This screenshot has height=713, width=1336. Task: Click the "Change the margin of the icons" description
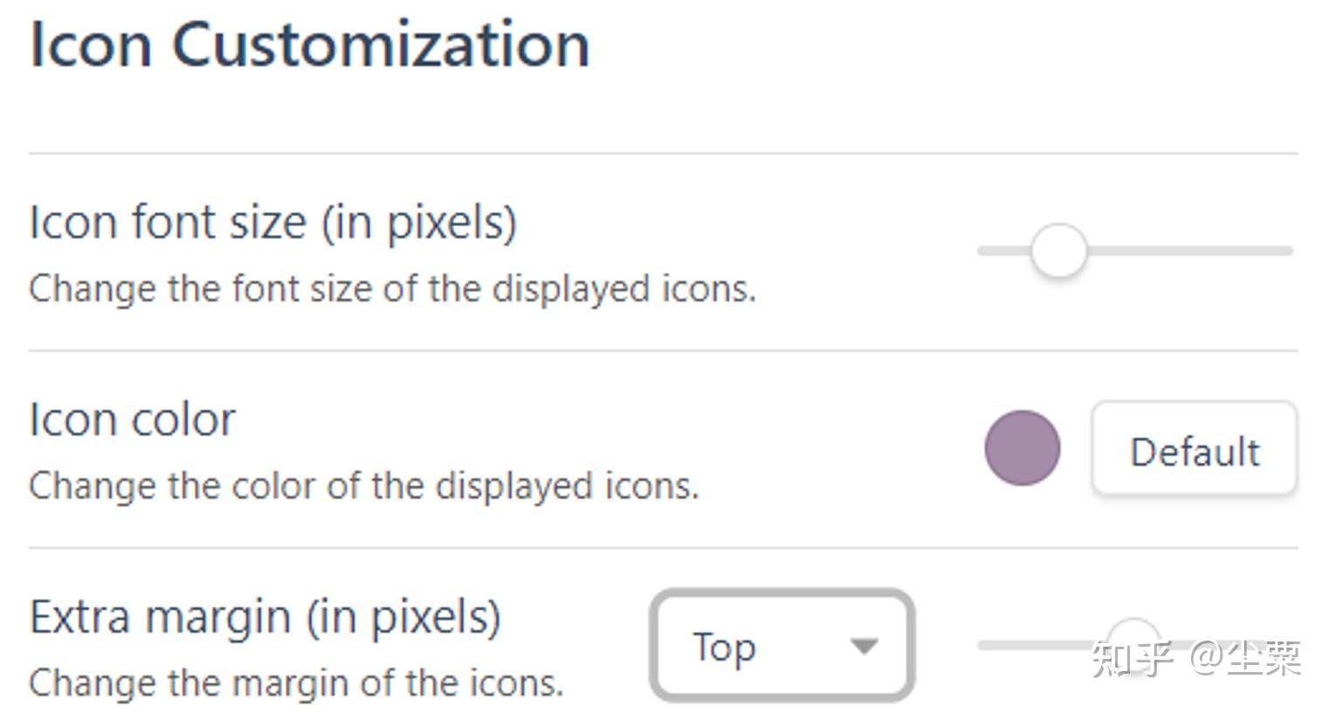(x=296, y=682)
